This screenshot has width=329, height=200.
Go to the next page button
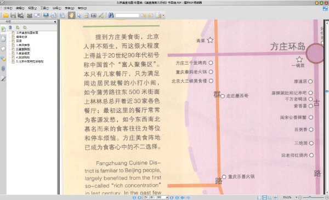(x=172, y=197)
